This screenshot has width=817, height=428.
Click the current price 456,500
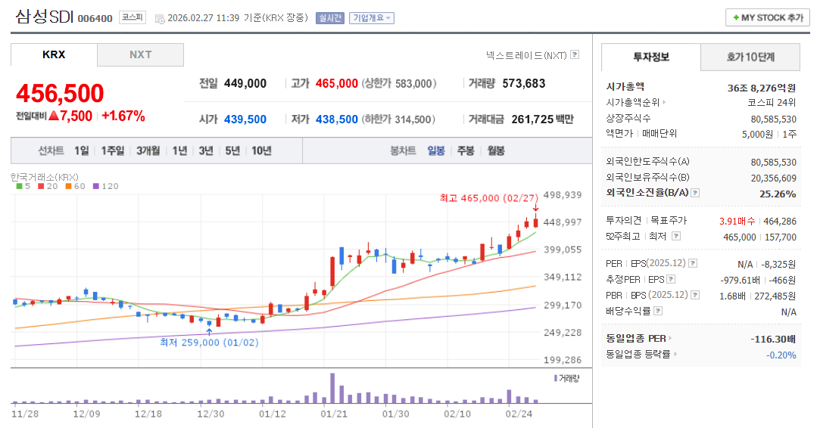tap(60, 94)
